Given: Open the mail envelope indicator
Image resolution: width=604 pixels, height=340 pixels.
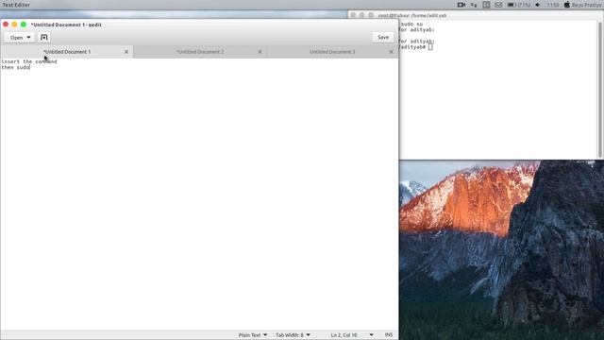Looking at the screenshot, I should pos(498,5).
